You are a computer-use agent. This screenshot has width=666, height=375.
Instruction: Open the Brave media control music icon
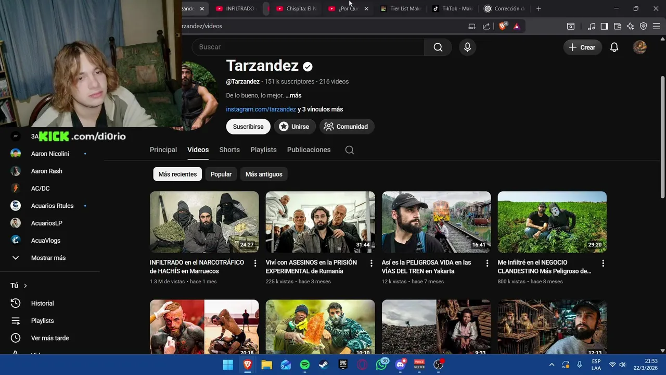click(592, 26)
